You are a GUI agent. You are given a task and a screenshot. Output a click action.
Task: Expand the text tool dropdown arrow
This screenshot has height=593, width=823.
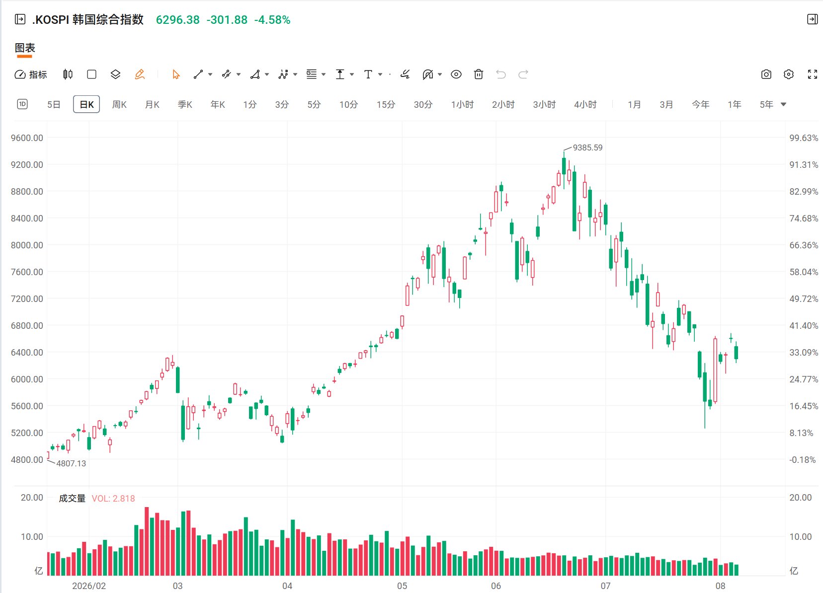tap(380, 74)
